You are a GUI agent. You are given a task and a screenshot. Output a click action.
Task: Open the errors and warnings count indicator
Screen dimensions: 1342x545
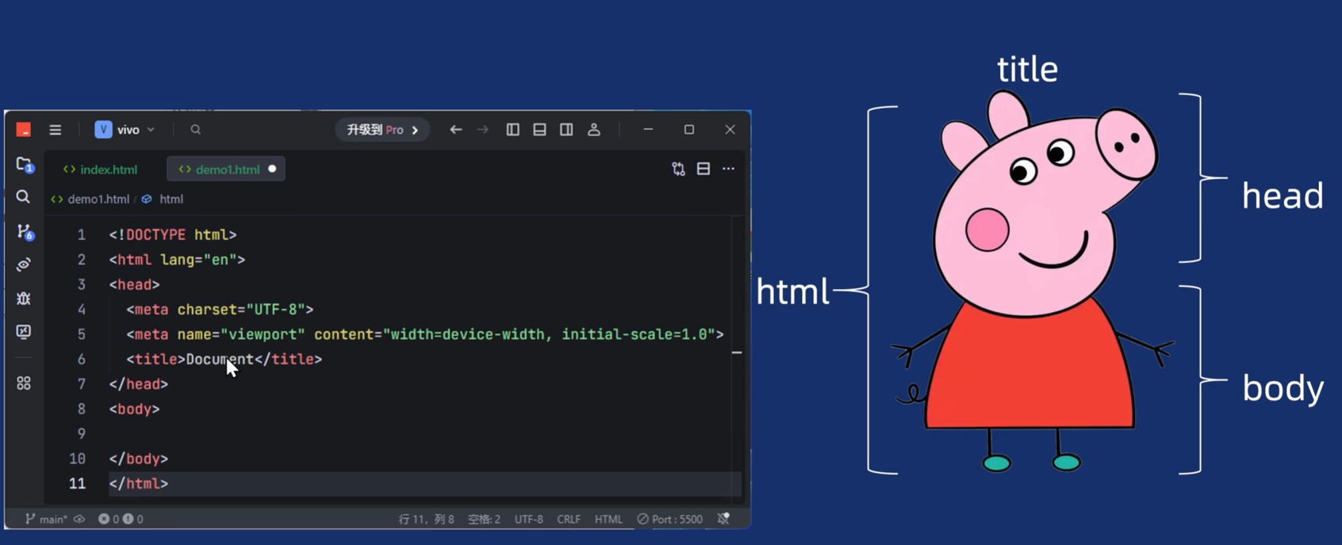click(121, 520)
